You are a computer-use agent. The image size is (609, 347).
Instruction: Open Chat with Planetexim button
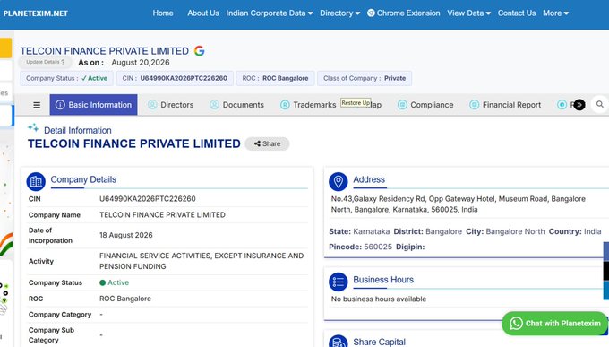click(x=555, y=324)
